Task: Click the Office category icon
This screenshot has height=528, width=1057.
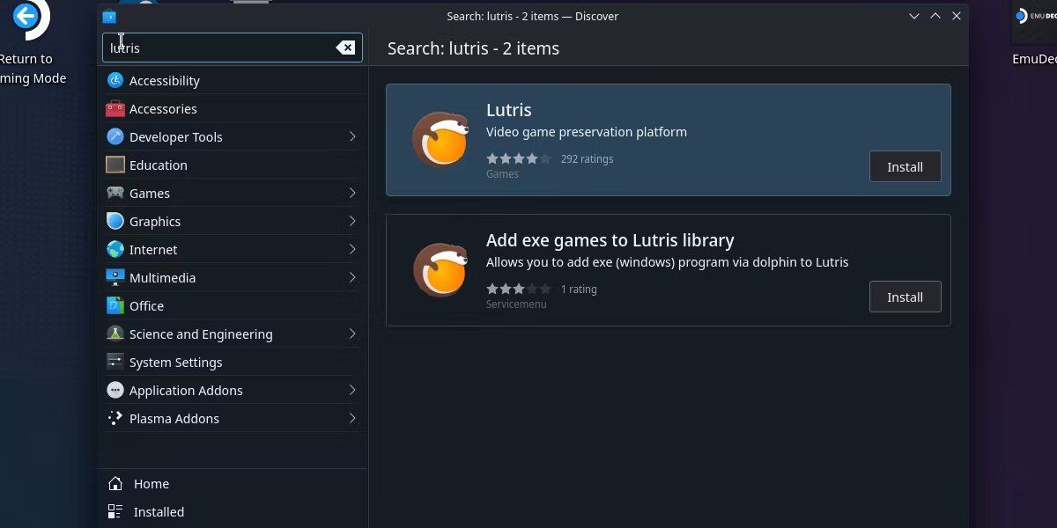Action: (x=115, y=305)
